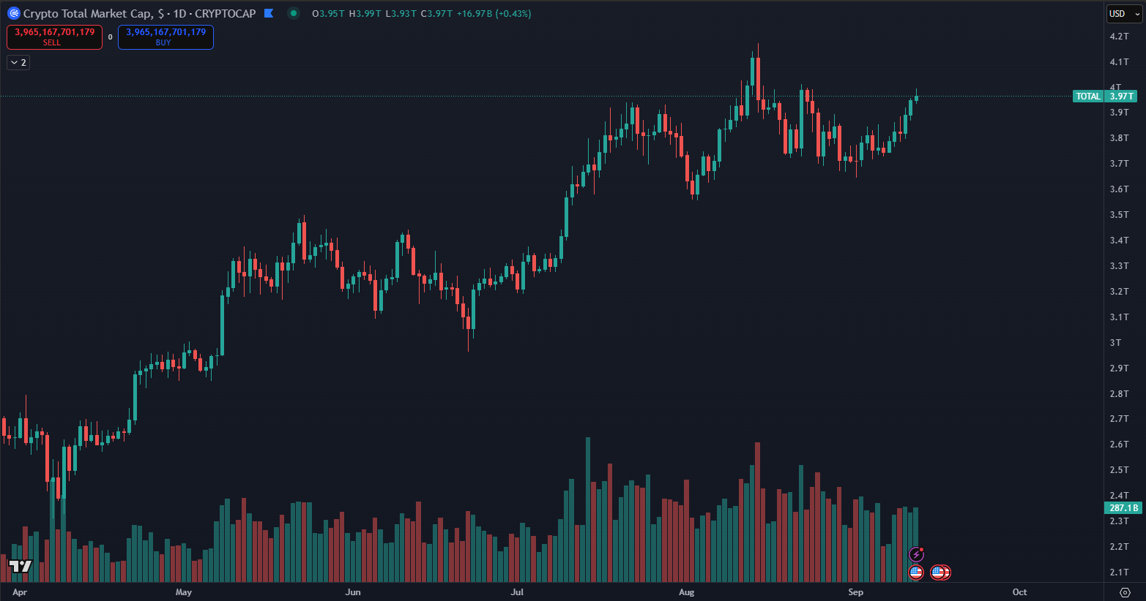Expand the collapsed indicators legend showing 2
Screen dimensions: 1146x601
(18, 63)
